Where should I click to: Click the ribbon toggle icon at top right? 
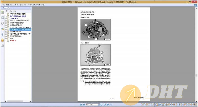(x=195, y=5)
